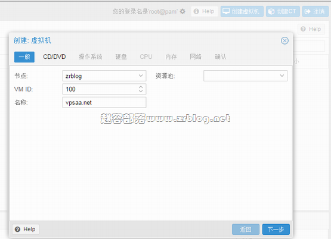
Task: Increase the VM ID with up arrow
Action: coord(141,87)
